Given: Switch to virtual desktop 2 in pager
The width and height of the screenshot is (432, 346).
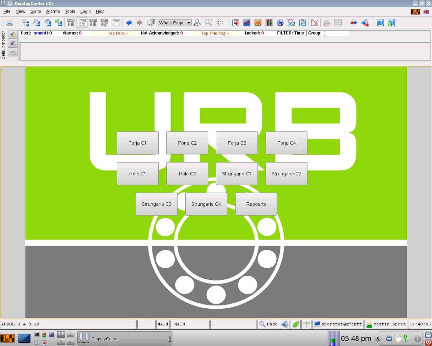Looking at the screenshot, I should [70, 334].
